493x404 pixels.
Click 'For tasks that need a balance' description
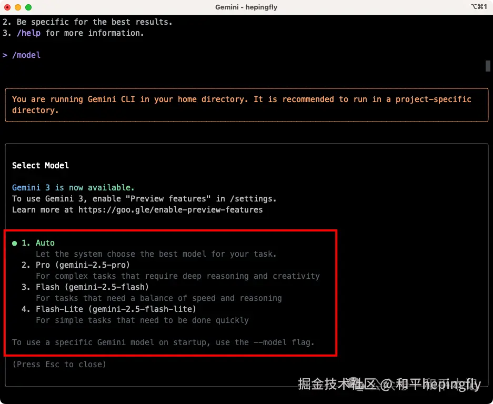(159, 298)
